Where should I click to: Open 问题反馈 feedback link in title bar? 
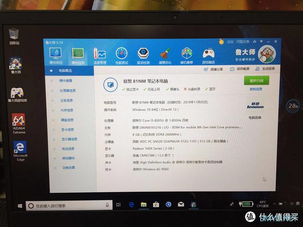[x=243, y=41]
